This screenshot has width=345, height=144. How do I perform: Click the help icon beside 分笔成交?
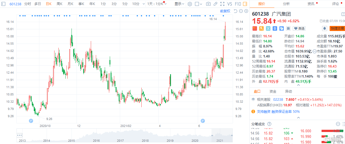[x=269, y=124]
